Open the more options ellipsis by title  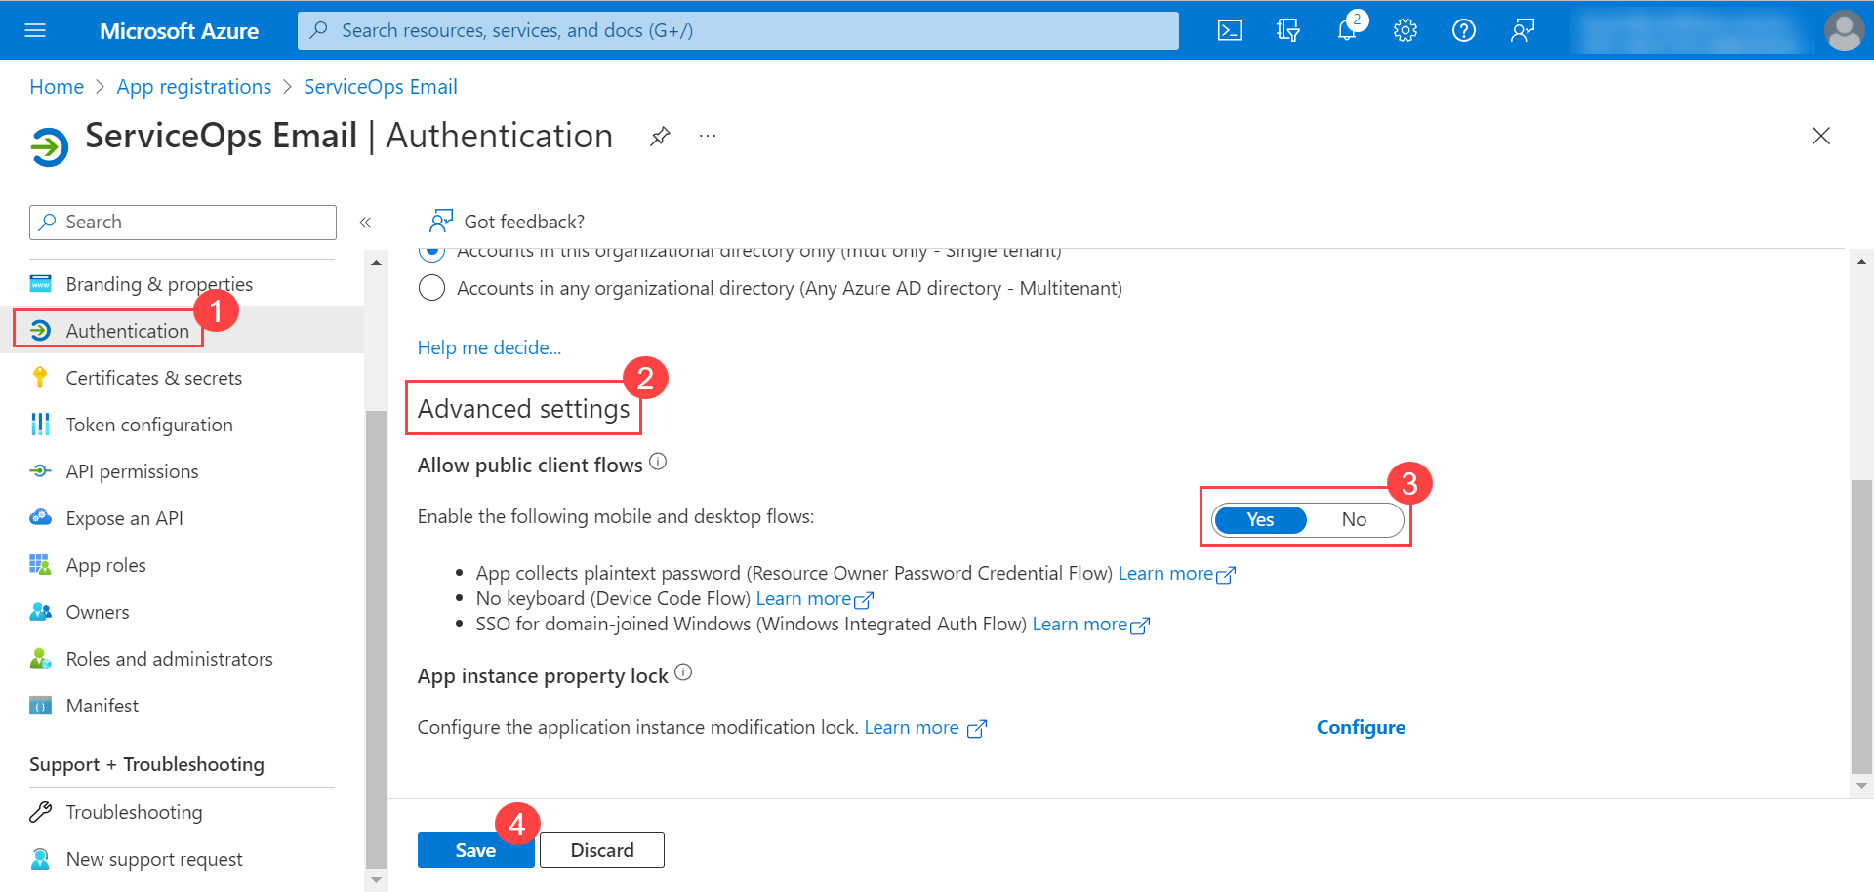tap(708, 136)
